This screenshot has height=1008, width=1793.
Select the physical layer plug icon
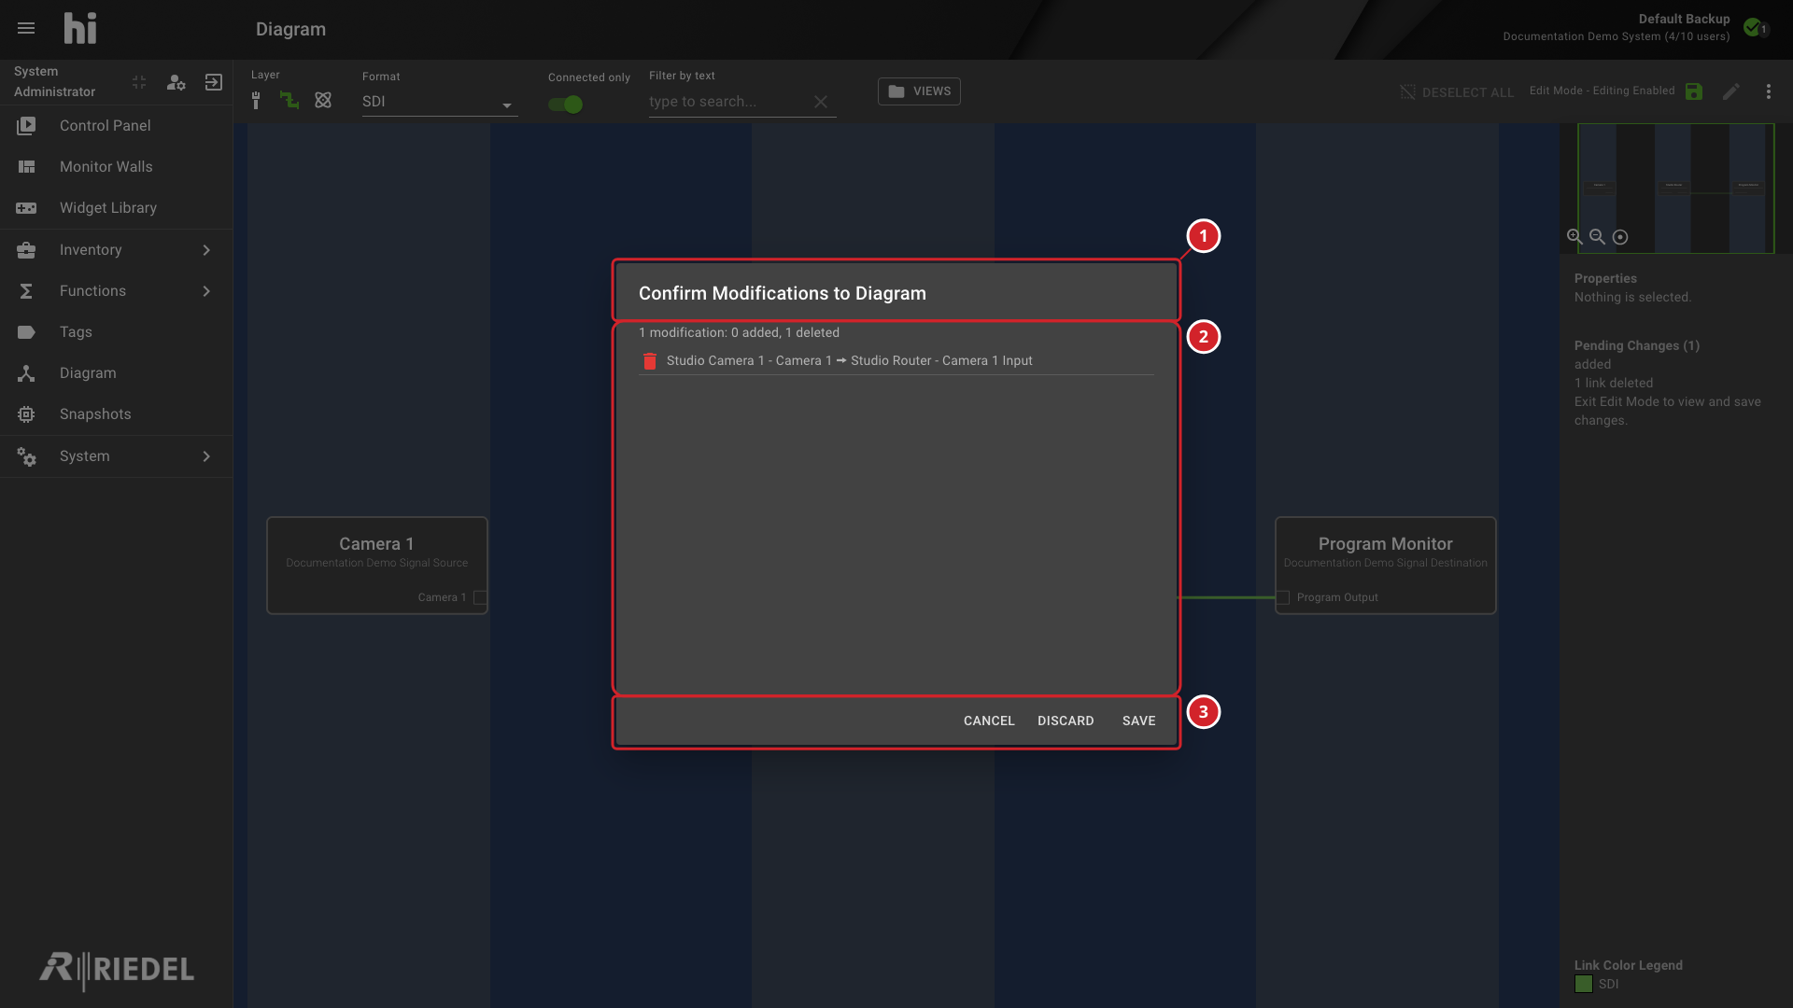[256, 101]
